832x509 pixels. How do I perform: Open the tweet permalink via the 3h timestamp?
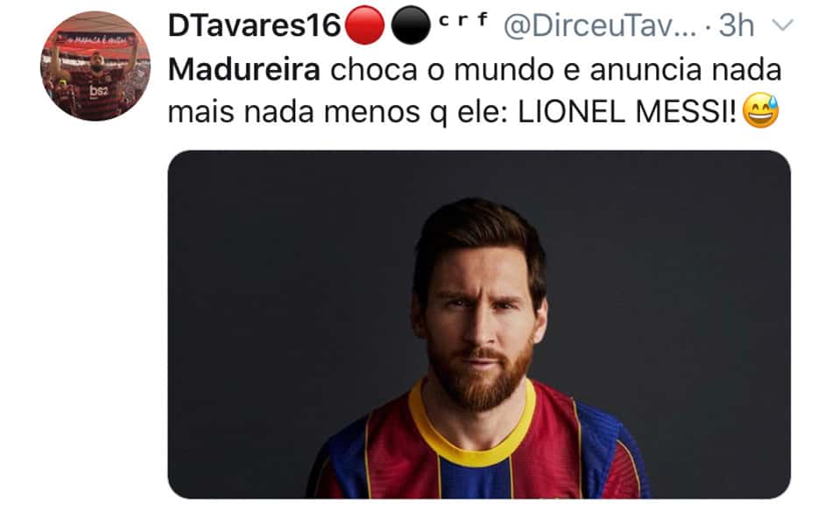click(x=736, y=25)
